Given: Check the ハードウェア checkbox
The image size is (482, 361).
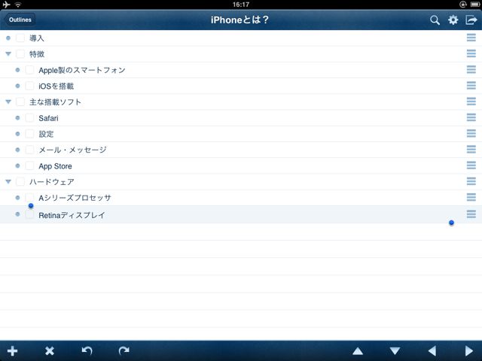Looking at the screenshot, I should click(x=20, y=182).
